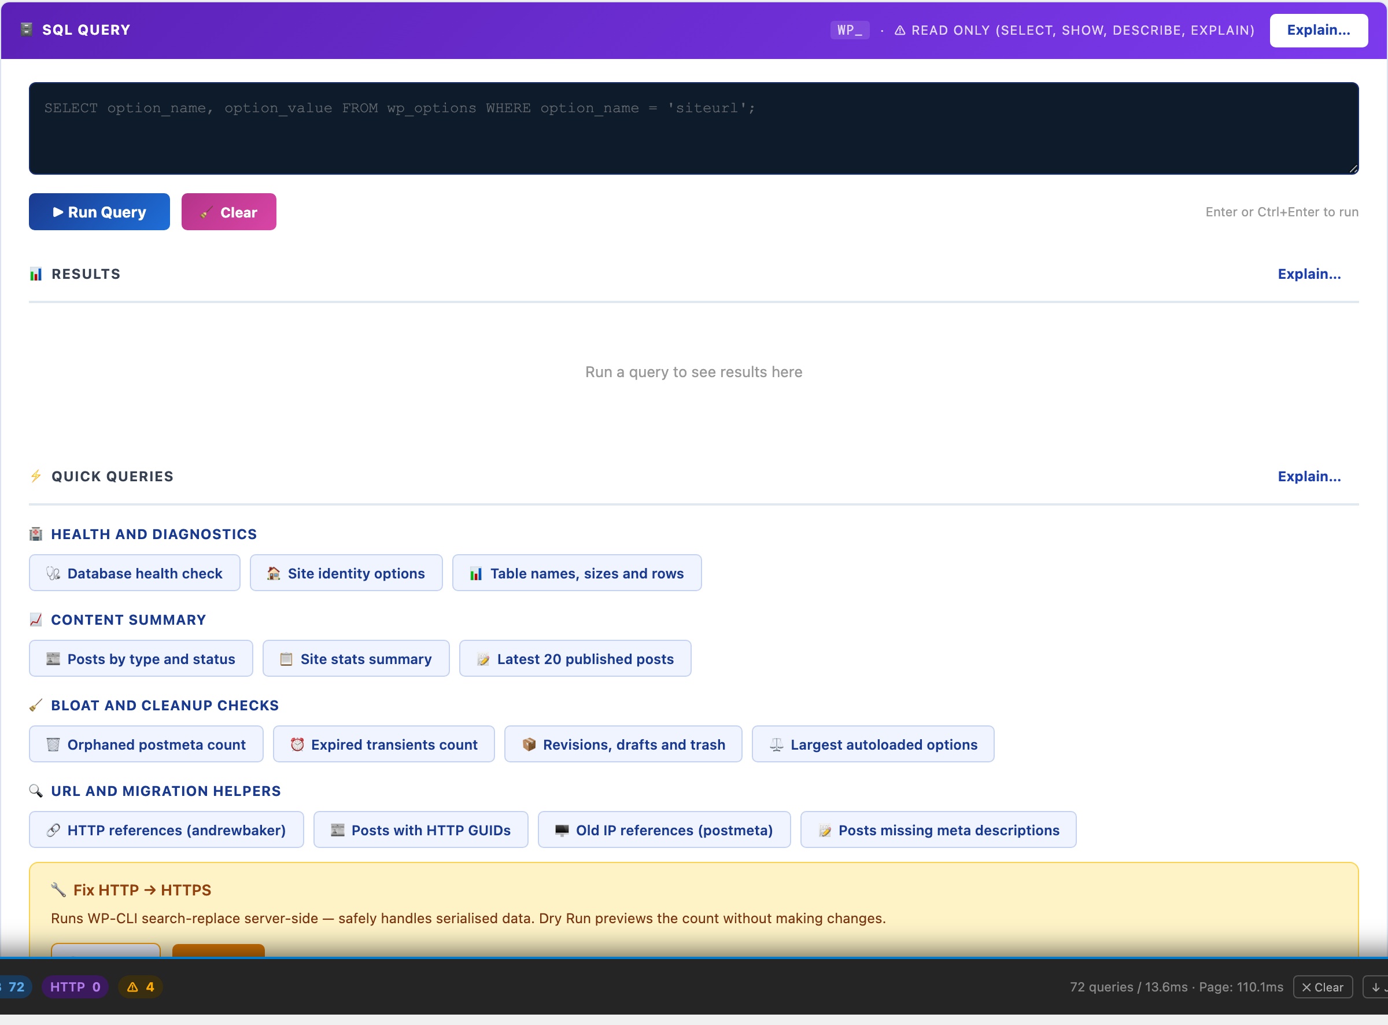The image size is (1388, 1025).
Task: Click the HTTP 0 badge in debug bar
Action: pyautogui.click(x=75, y=986)
